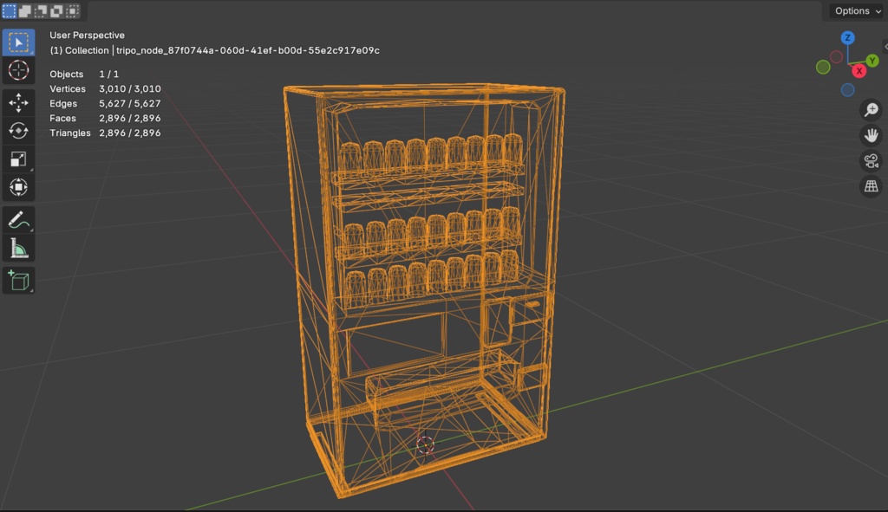This screenshot has width=888, height=512.
Task: Select the Scale tool
Action: pos(17,159)
